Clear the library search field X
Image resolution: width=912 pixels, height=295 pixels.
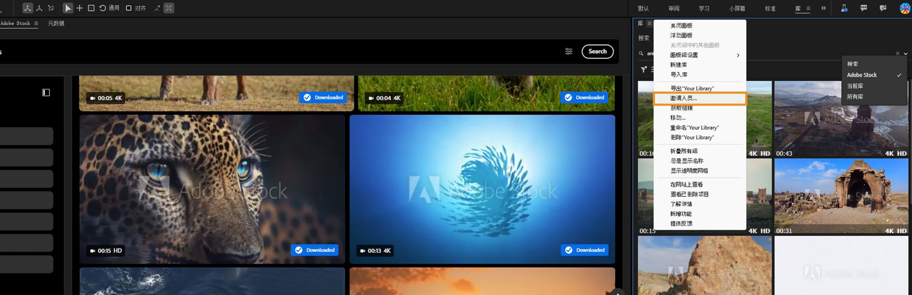click(x=897, y=54)
